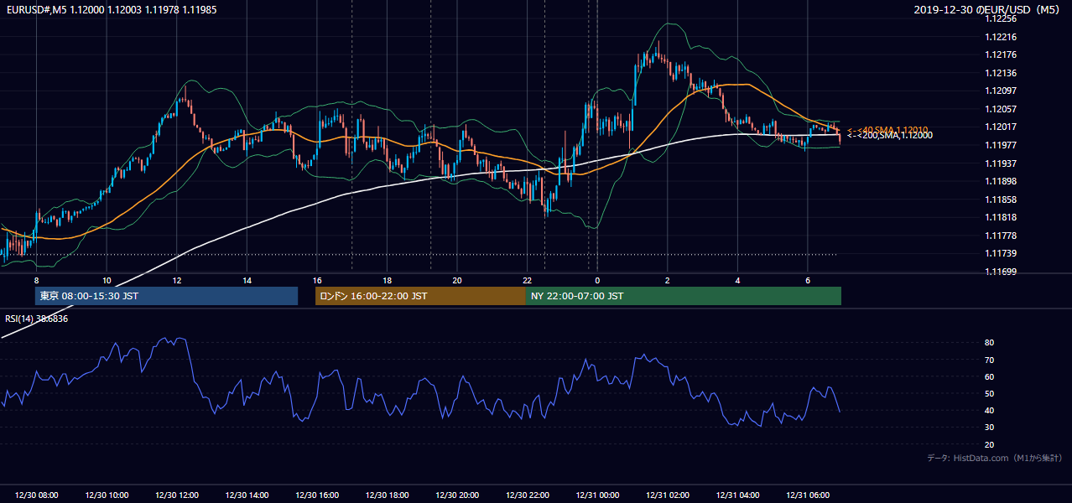Viewport: 1072px width, 503px height.
Task: Click the 12/31 04:00 bottom time label
Action: (x=737, y=495)
